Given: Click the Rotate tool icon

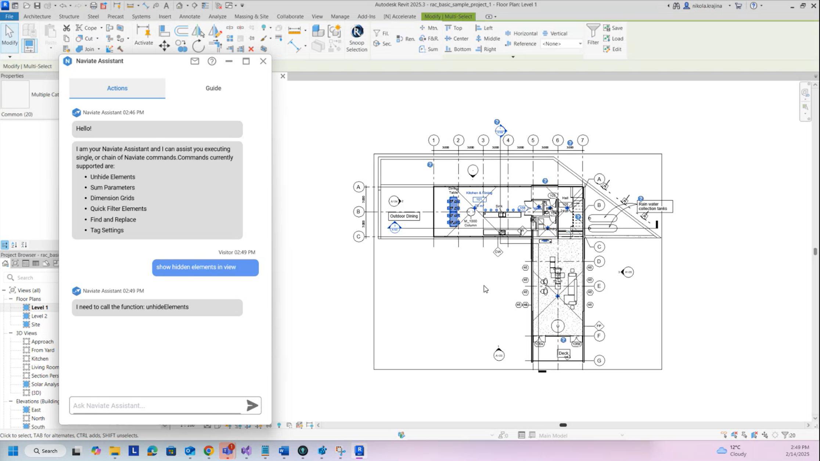Looking at the screenshot, I should click(198, 46).
